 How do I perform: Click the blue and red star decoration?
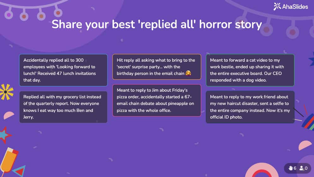pyautogui.click(x=5, y=135)
